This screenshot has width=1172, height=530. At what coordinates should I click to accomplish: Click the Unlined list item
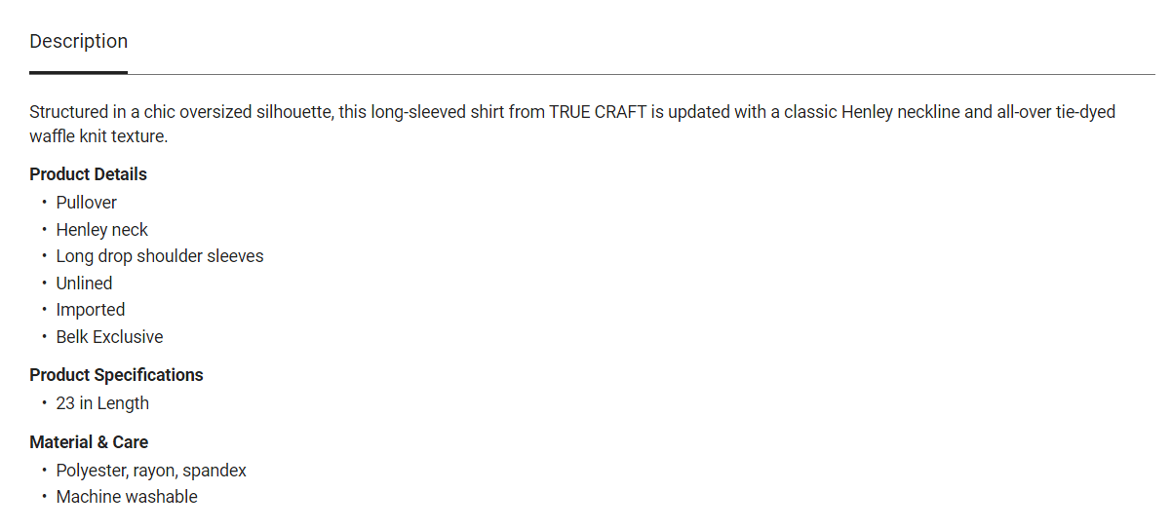(x=85, y=284)
